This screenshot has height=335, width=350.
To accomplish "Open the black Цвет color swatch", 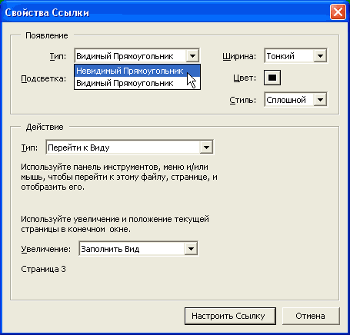I will pos(272,78).
